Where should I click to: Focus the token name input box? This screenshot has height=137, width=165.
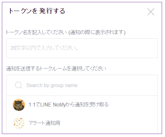pyautogui.click(x=82, y=48)
